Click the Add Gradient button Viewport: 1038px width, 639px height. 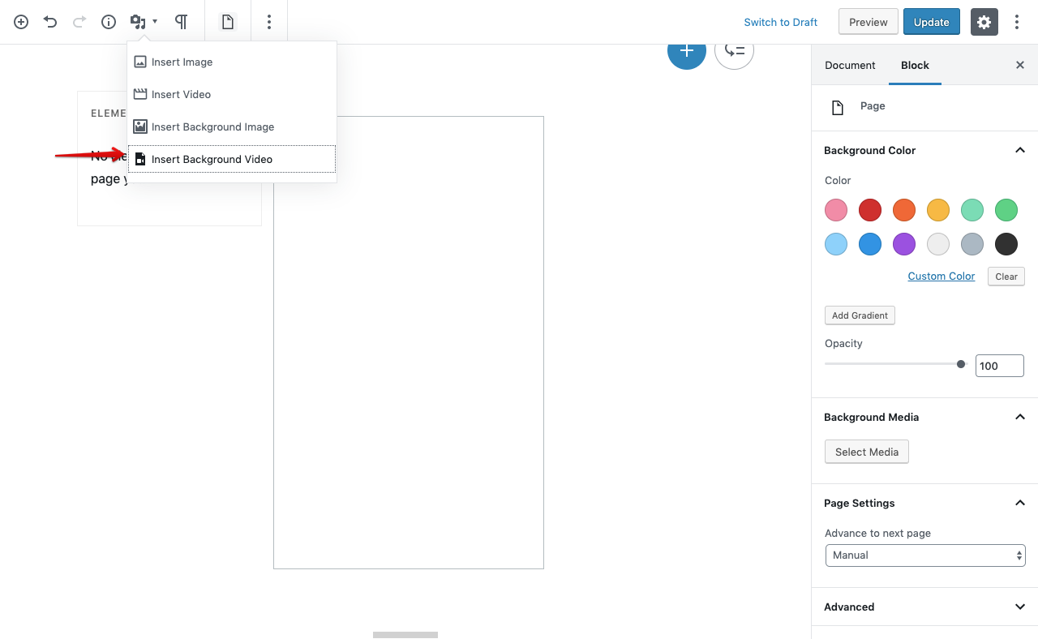tap(860, 315)
